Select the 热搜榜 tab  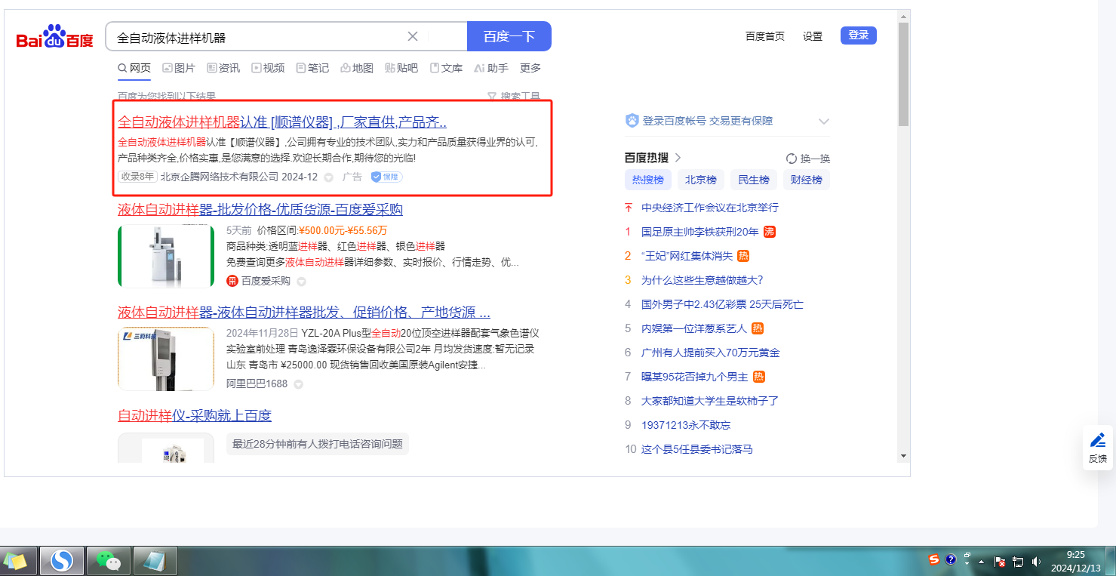click(648, 180)
